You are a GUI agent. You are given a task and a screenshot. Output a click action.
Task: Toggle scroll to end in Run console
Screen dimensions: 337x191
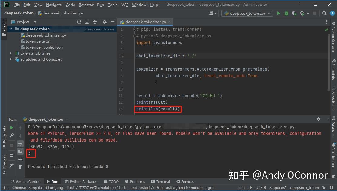(x=20, y=151)
